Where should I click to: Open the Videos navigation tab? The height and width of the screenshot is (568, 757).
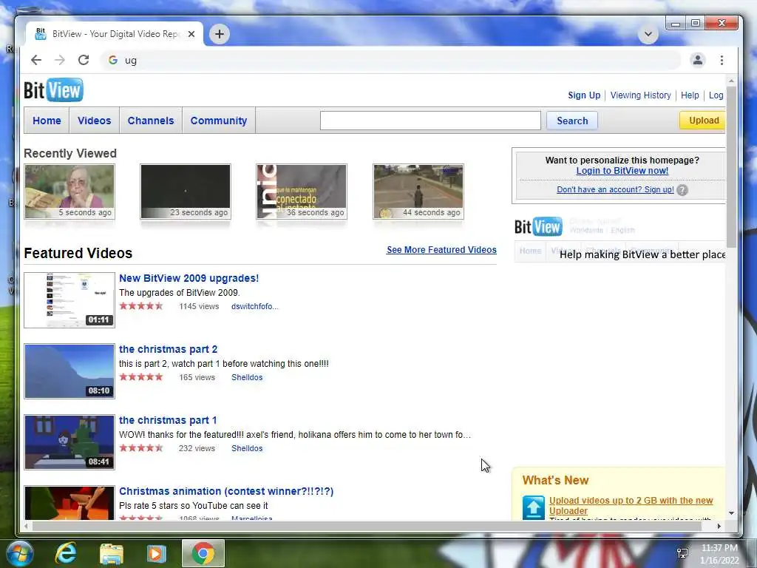coord(94,121)
